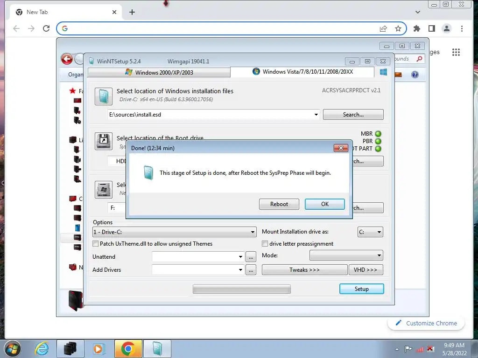Select the Windows Vista/7/8/10/11/2008/20XX tab
Image resolution: width=478 pixels, height=358 pixels.
coord(302,72)
